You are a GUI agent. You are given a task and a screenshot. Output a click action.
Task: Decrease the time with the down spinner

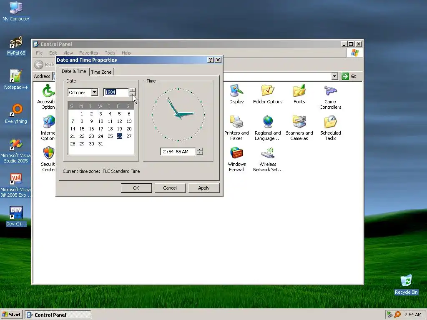click(200, 153)
